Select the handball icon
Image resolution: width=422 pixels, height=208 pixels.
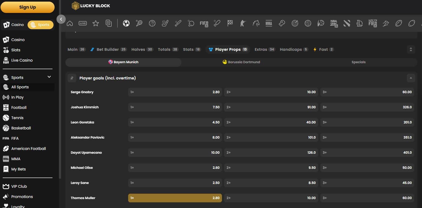321,24
